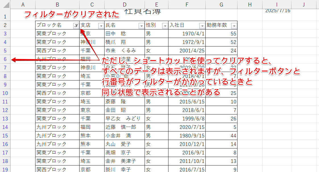Click the date cell 1970/4/1
The width and height of the screenshot is (319, 172).
(187, 33)
